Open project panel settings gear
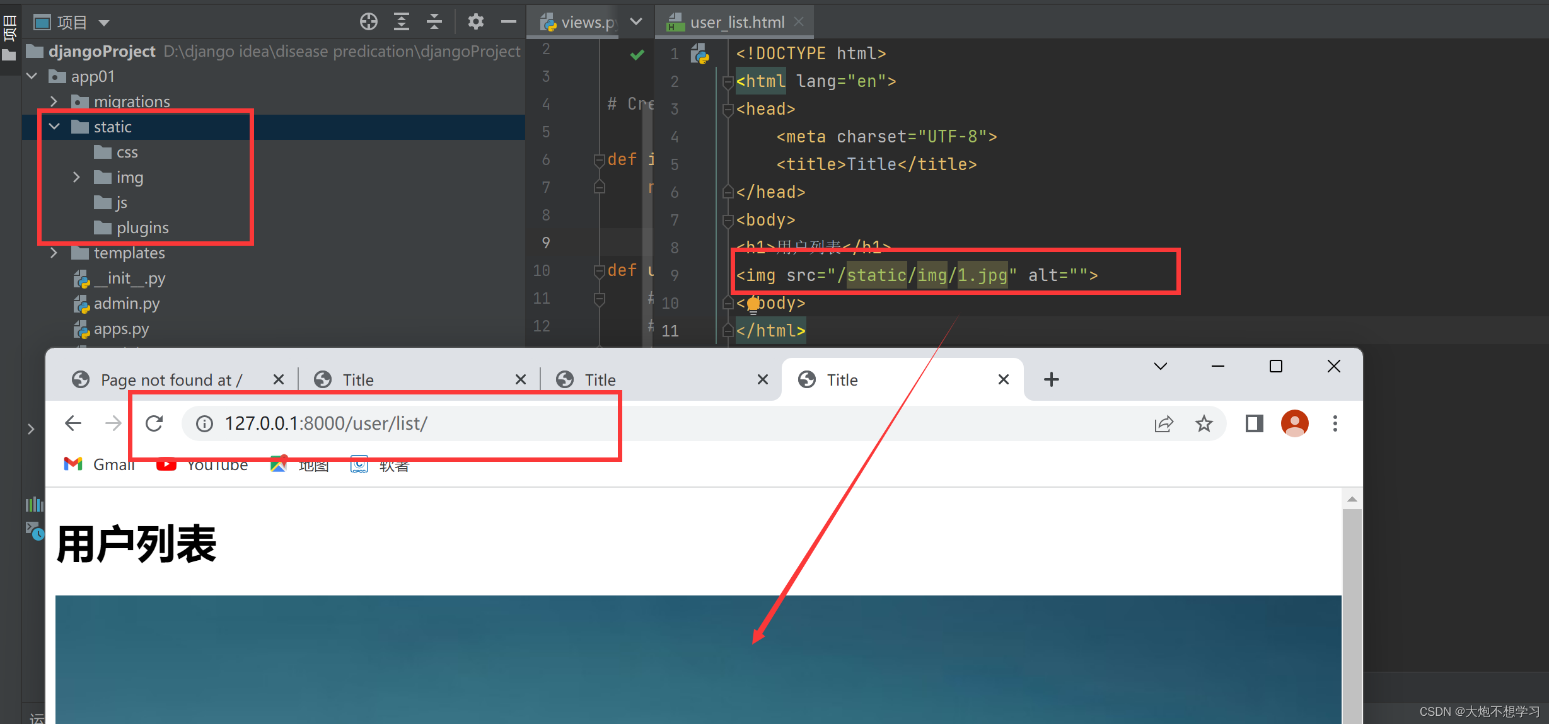 [476, 22]
